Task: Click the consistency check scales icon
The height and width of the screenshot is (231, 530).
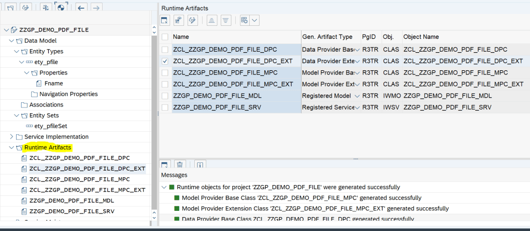Action: (46, 7)
